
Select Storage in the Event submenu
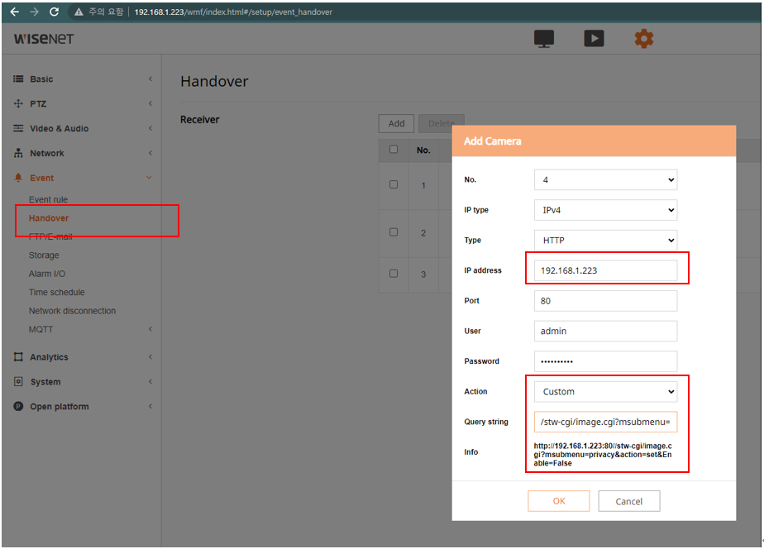(44, 255)
